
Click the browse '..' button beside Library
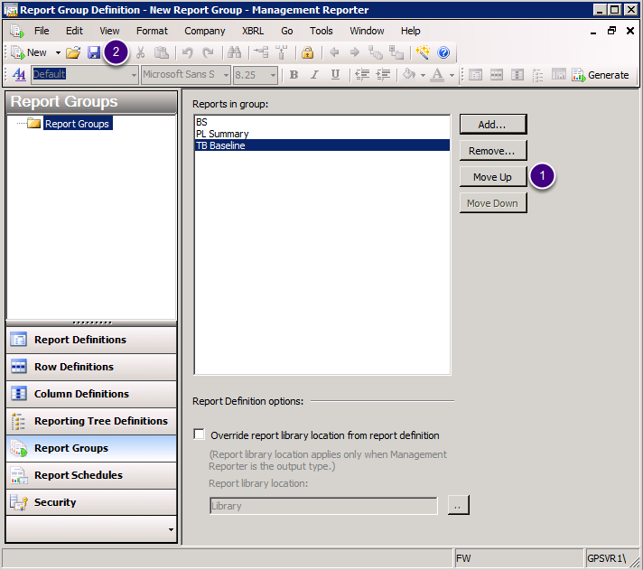pyautogui.click(x=458, y=506)
